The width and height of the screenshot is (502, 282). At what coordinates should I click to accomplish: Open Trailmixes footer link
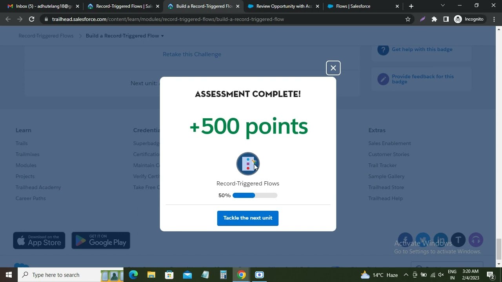point(27,154)
